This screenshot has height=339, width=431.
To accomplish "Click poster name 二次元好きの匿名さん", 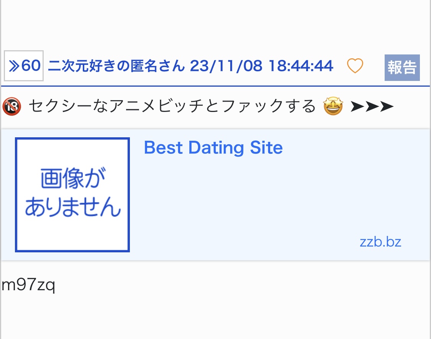I will point(116,66).
